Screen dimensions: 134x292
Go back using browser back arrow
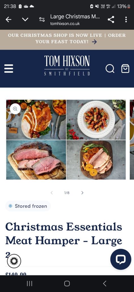pos(8,19)
